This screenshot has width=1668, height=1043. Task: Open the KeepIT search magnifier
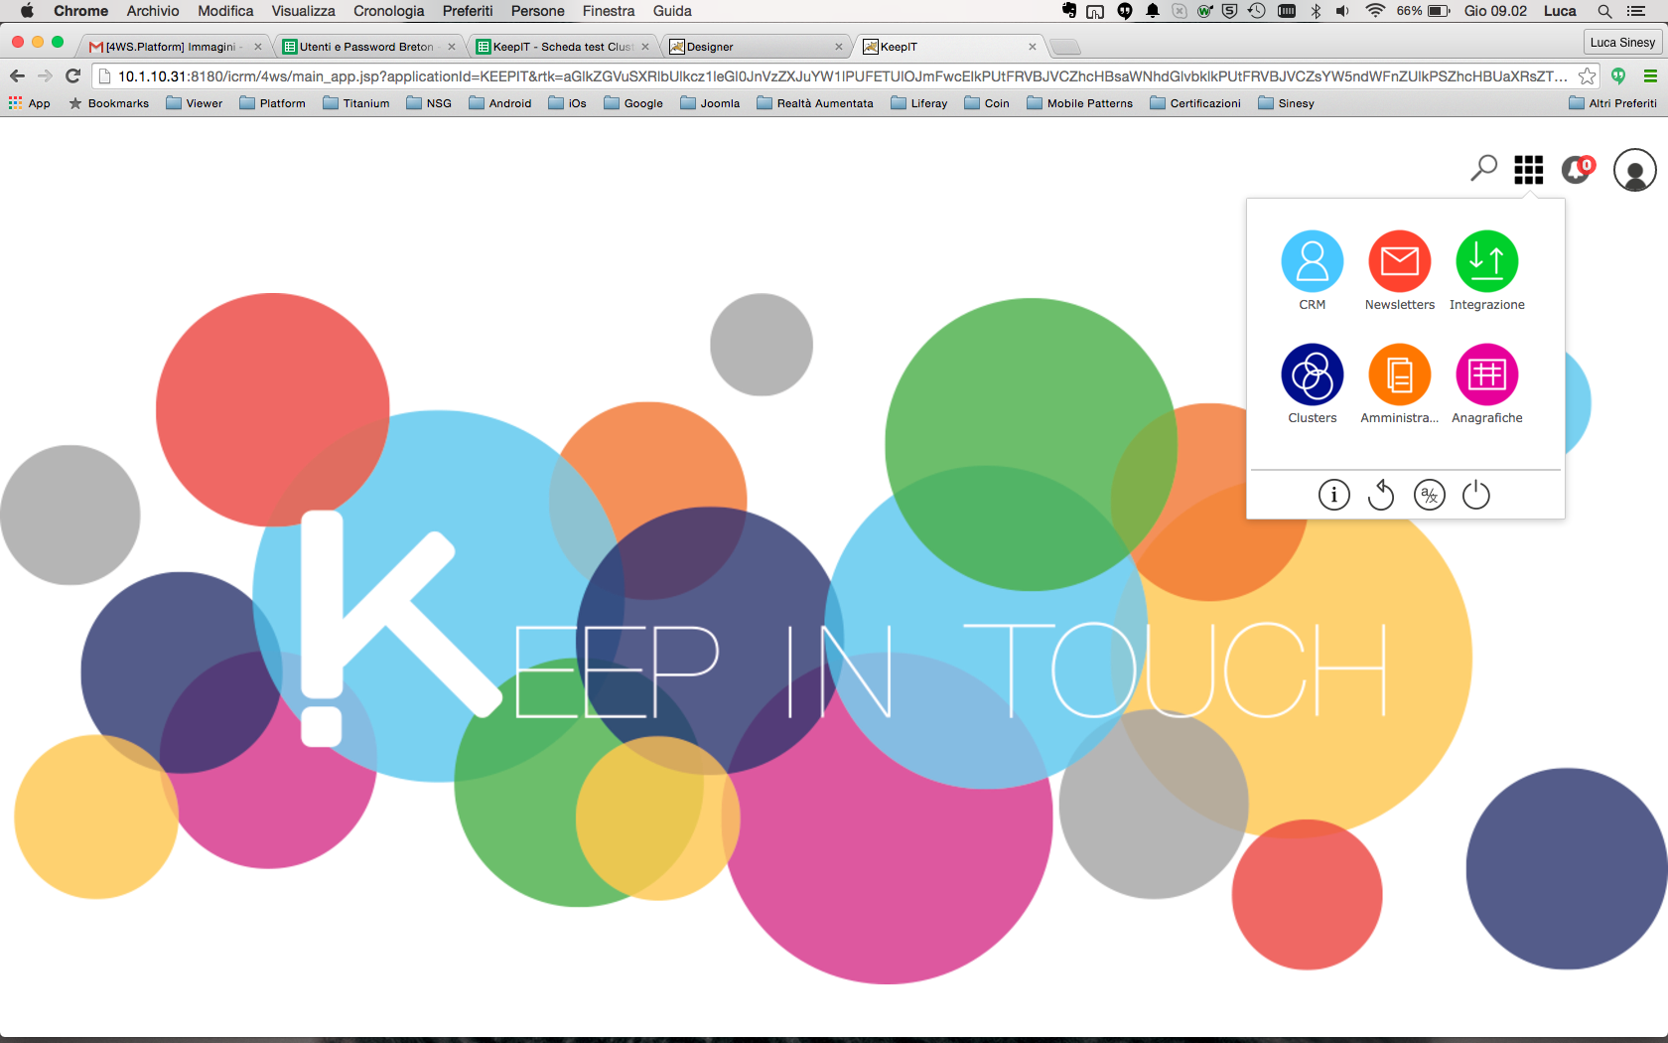point(1482,169)
